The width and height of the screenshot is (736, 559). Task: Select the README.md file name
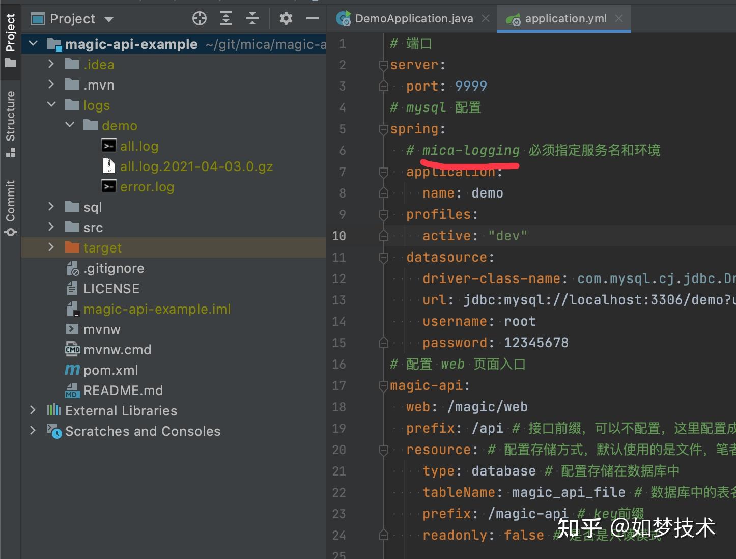[123, 390]
